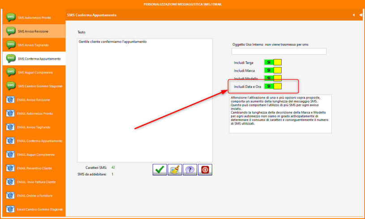Select SMS Cambio Gomme Stagionali entry
The height and width of the screenshot is (219, 365).
coord(39,86)
